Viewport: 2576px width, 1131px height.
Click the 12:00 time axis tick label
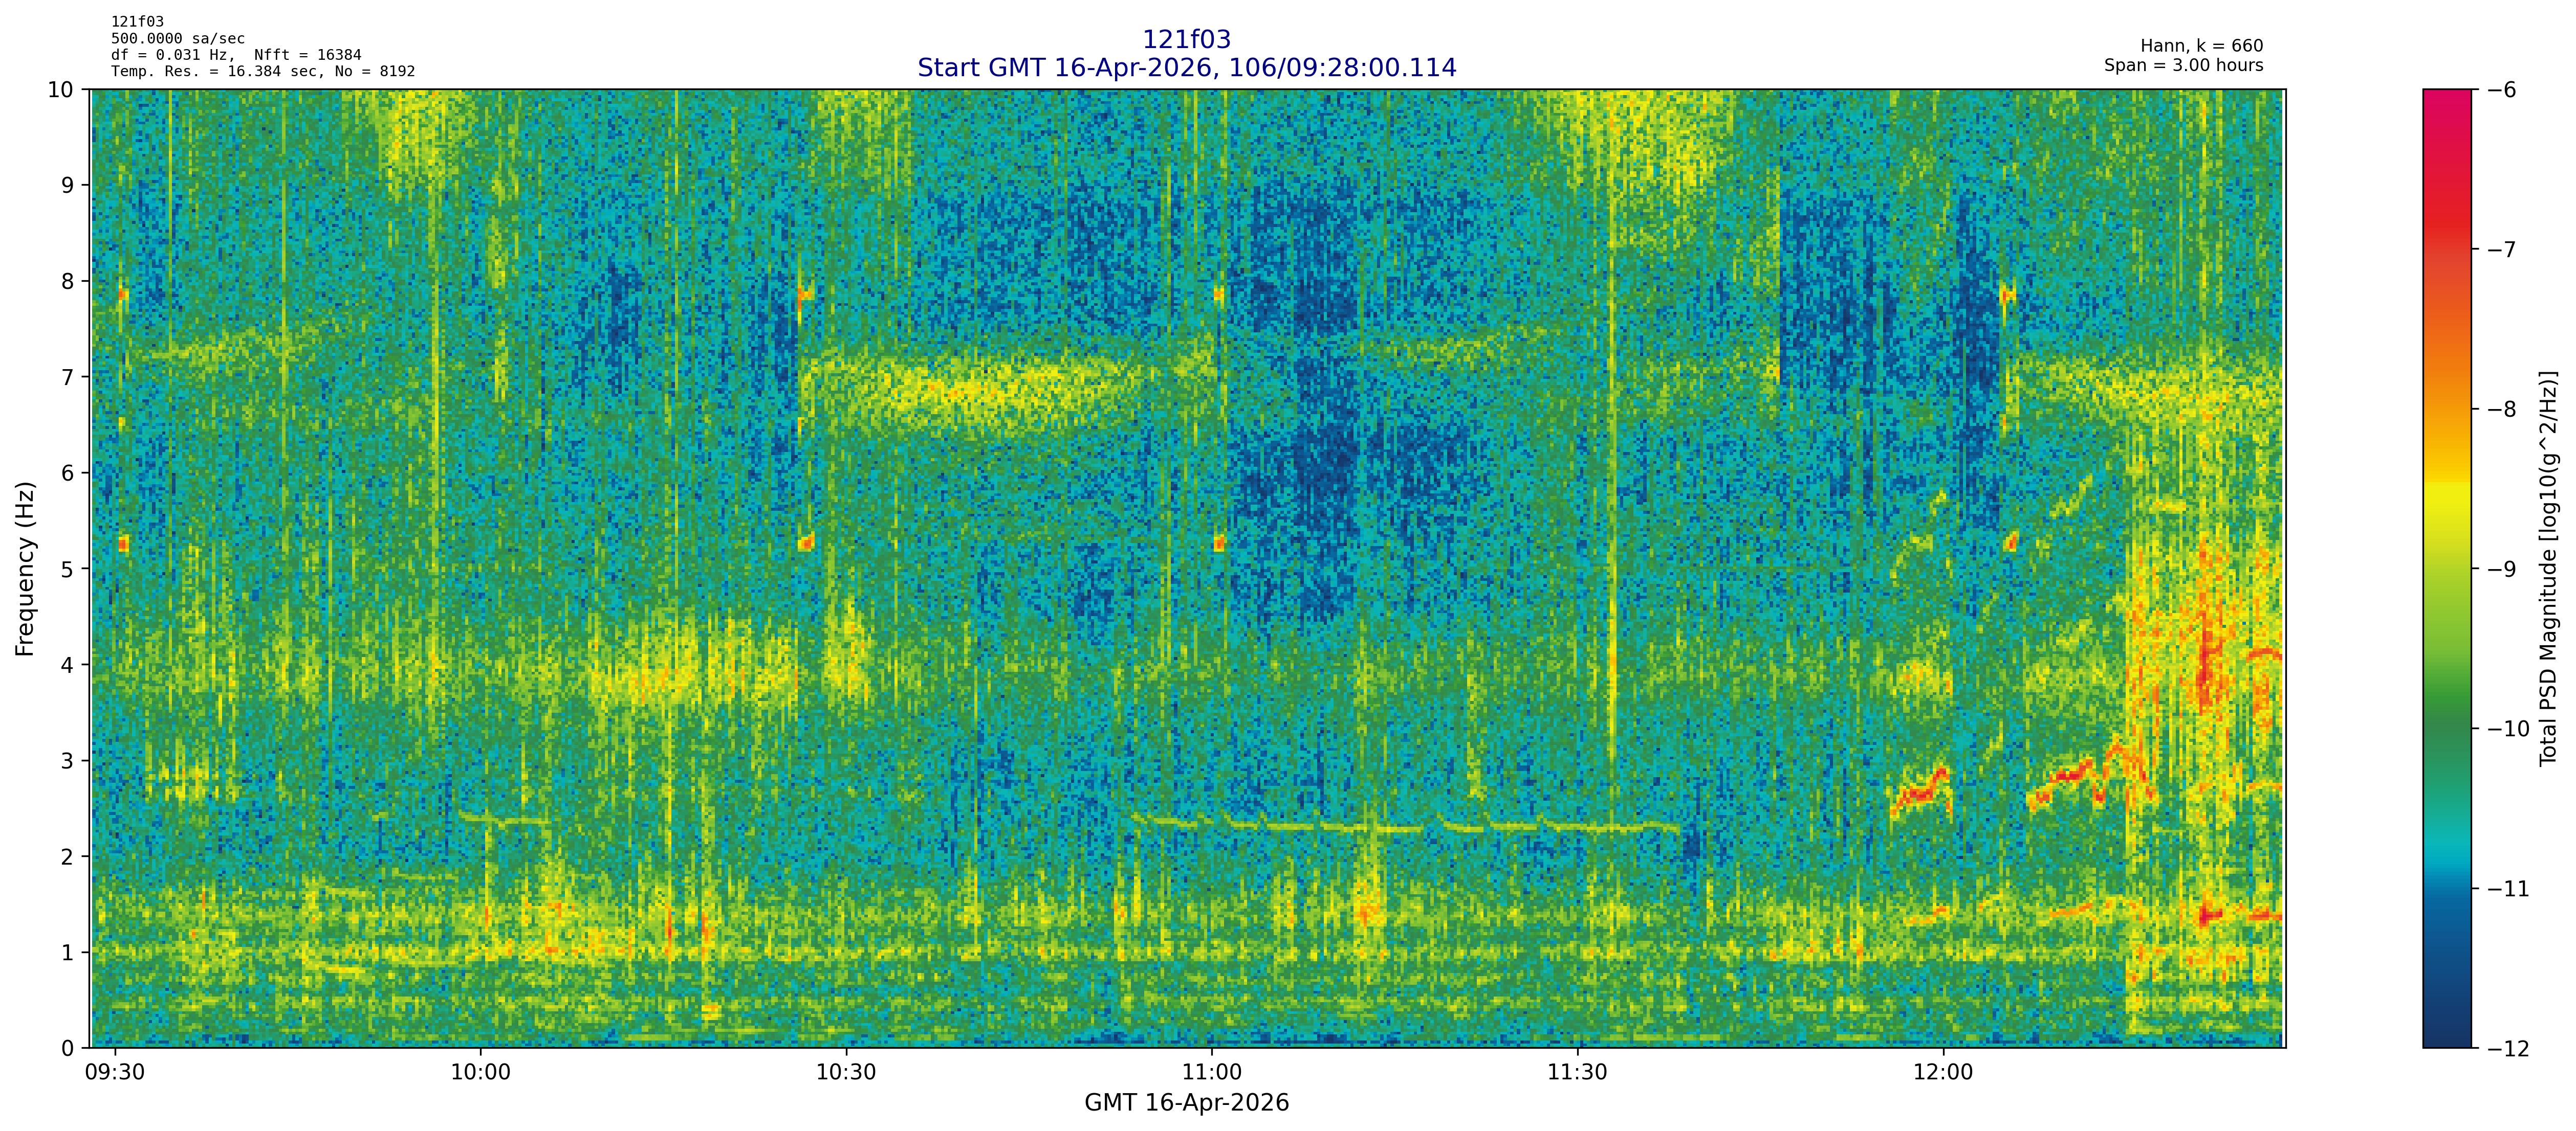pyautogui.click(x=1943, y=1073)
